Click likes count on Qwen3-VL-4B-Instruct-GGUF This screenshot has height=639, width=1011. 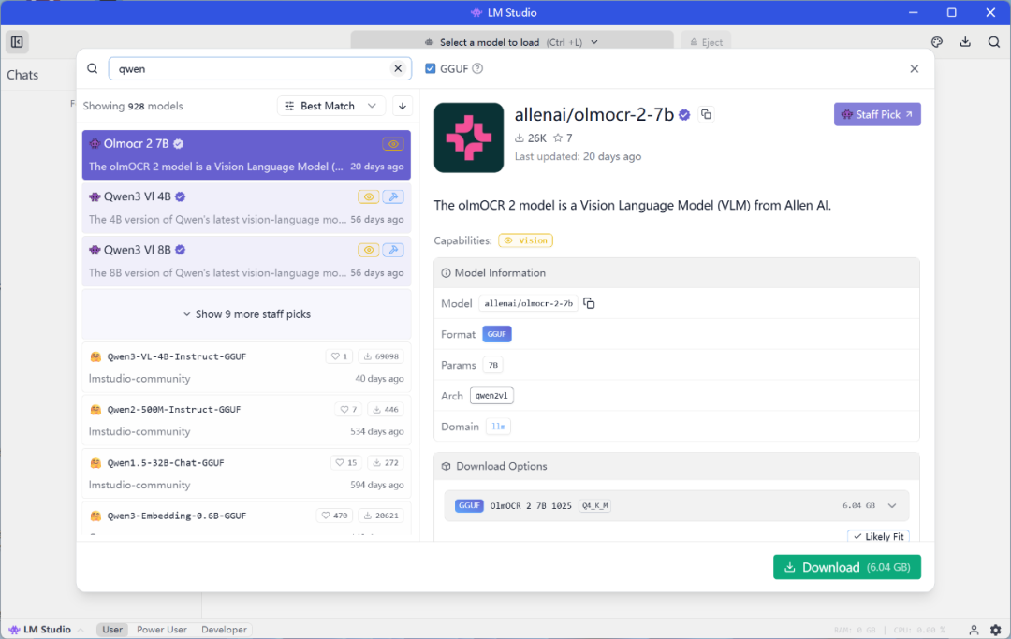coord(339,356)
